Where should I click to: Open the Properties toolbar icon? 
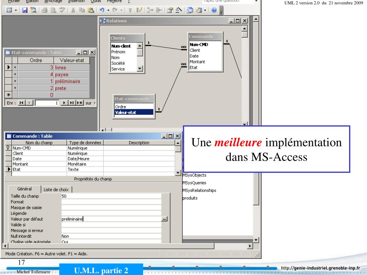(x=170, y=10)
